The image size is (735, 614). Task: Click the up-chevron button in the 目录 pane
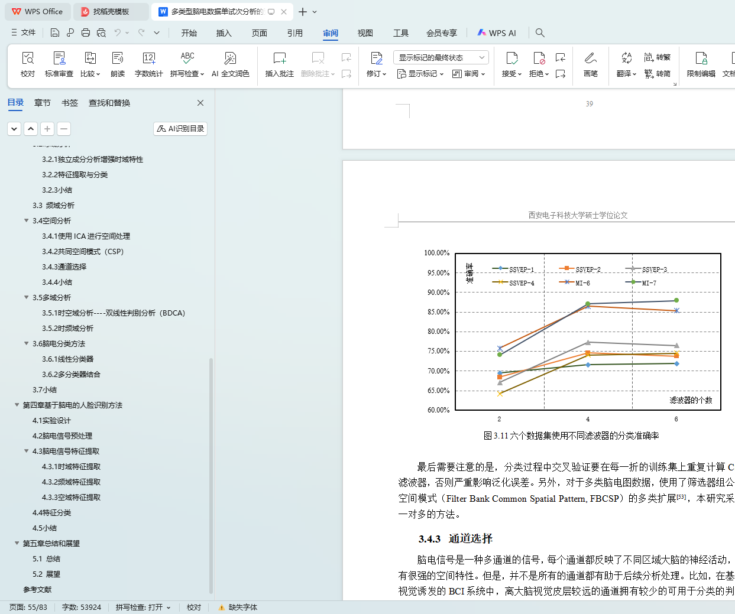pos(31,128)
